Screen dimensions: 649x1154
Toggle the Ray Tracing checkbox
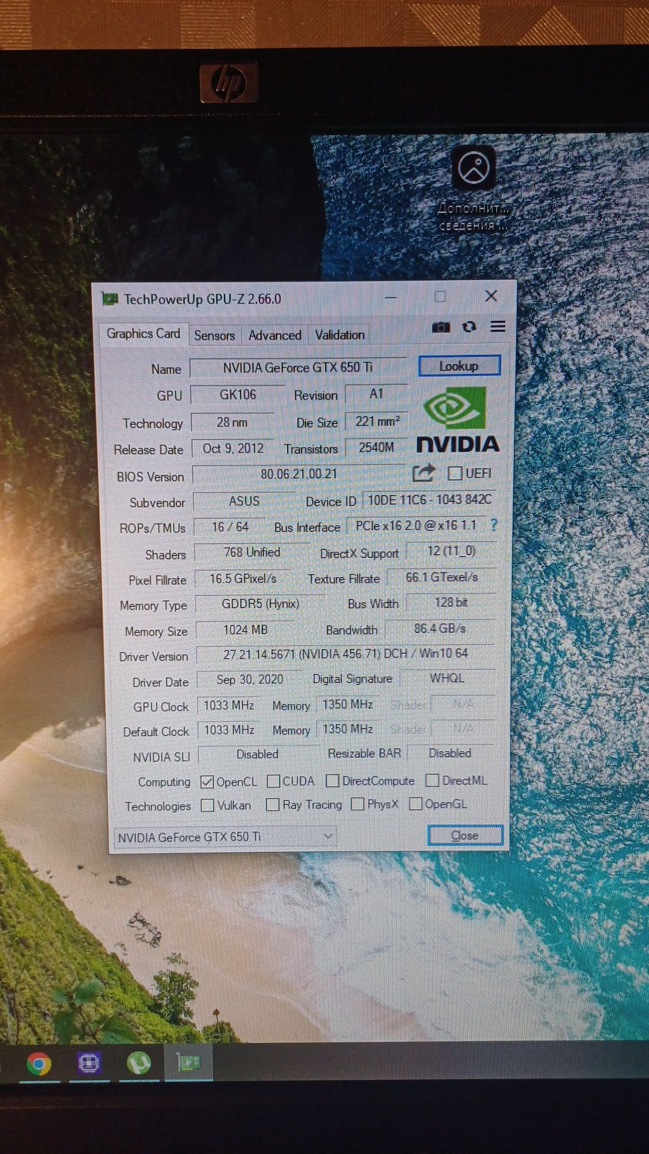pyautogui.click(x=272, y=804)
